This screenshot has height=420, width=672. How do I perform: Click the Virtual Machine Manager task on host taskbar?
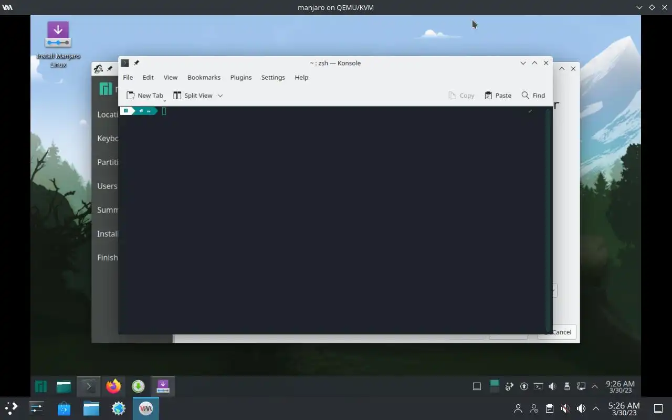(x=146, y=408)
